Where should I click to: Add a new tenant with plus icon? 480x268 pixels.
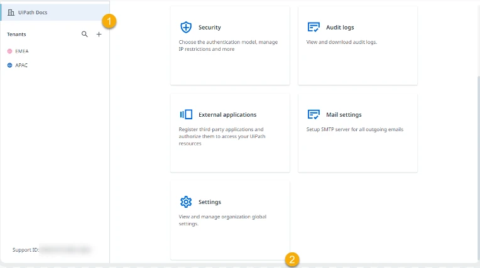99,35
